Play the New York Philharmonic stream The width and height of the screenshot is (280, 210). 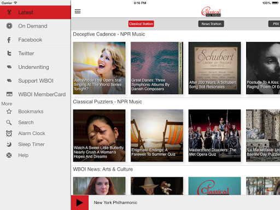pyautogui.click(x=80, y=202)
